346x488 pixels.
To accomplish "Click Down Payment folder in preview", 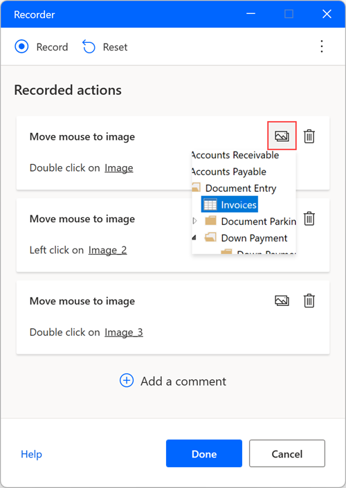I will pyautogui.click(x=246, y=238).
